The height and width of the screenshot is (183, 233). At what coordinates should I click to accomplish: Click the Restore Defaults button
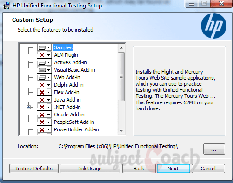coord(34,169)
